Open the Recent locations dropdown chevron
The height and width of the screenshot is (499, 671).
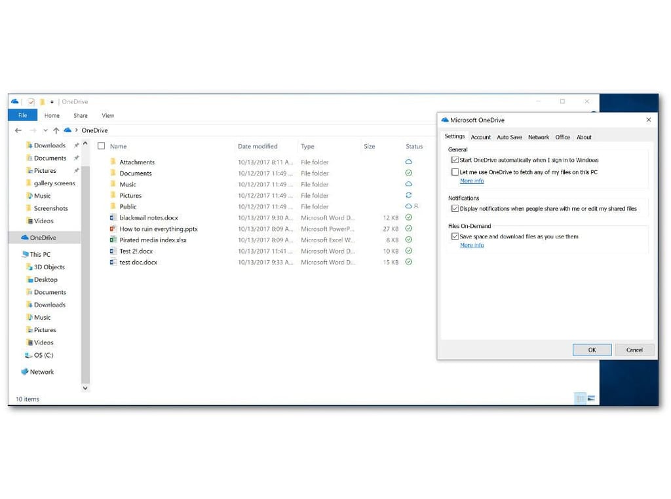tap(45, 130)
